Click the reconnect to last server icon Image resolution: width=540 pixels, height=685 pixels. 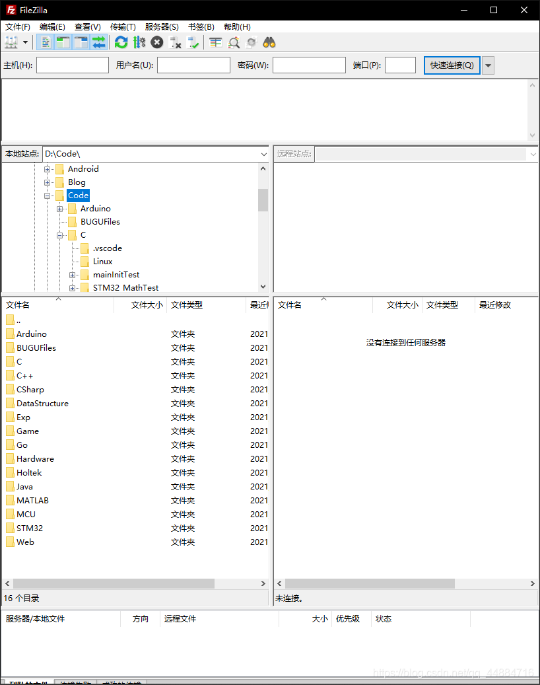click(x=193, y=42)
